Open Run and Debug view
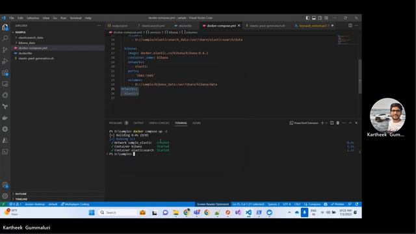 5,61
